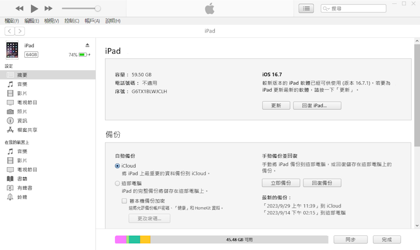Click the rewind (previous track) button
The image size is (420, 250).
coord(19,8)
